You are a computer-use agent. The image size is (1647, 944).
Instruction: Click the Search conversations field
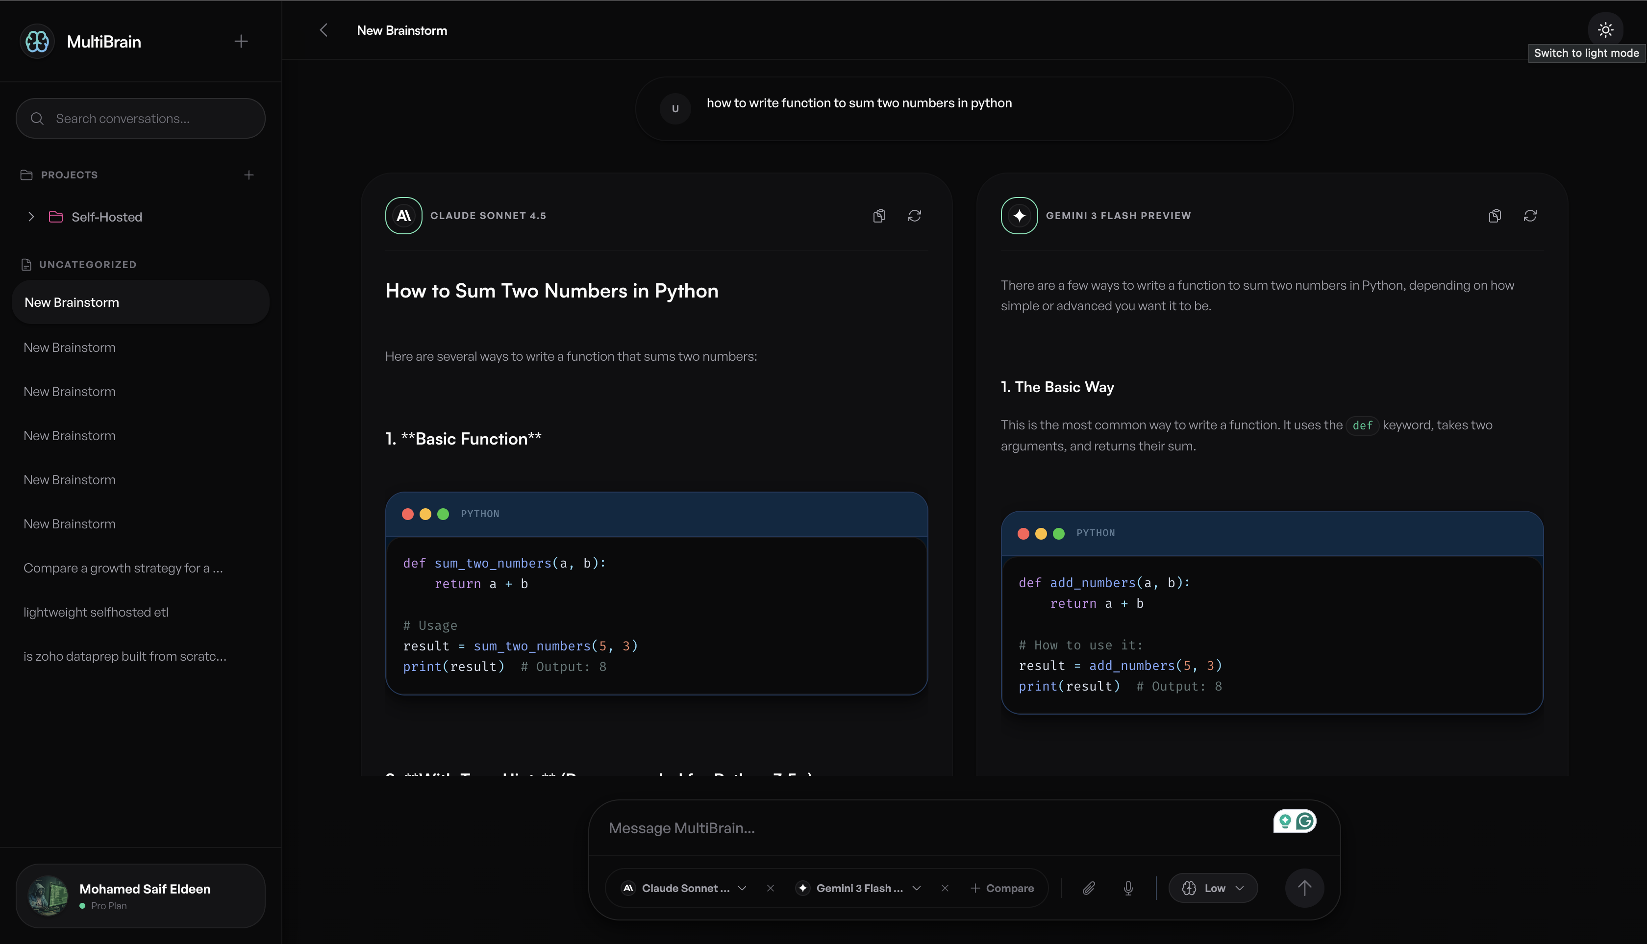tap(141, 119)
